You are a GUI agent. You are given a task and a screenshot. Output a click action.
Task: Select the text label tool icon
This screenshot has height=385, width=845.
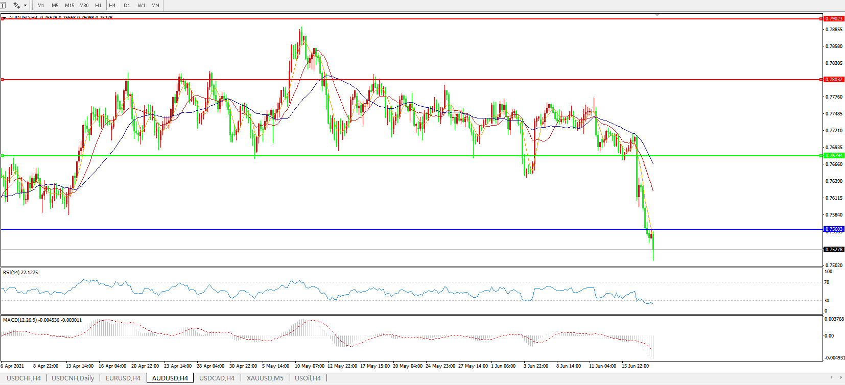pos(3,5)
